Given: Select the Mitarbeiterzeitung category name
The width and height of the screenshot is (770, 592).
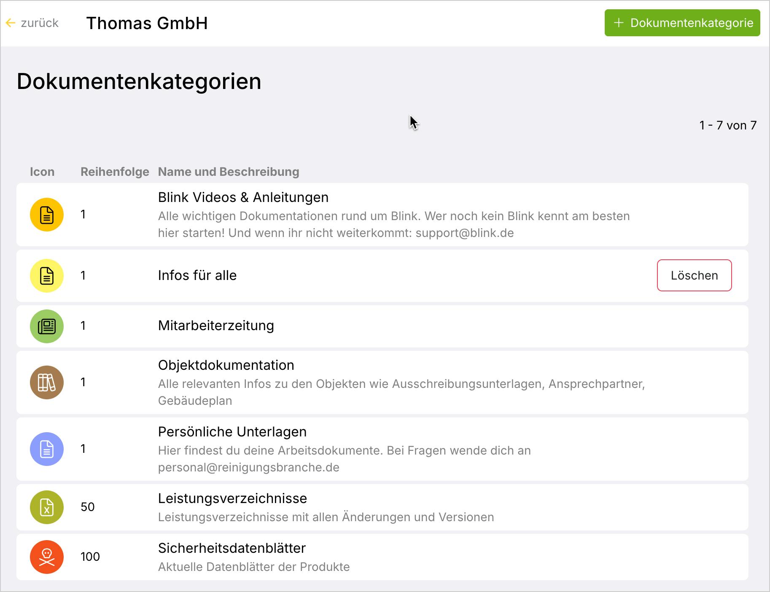Looking at the screenshot, I should [216, 326].
